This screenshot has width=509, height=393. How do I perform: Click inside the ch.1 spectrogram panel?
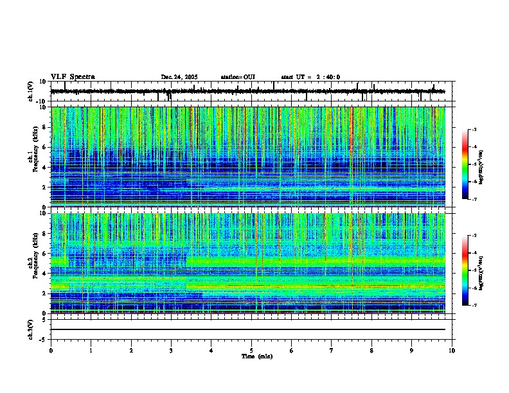tap(248, 157)
